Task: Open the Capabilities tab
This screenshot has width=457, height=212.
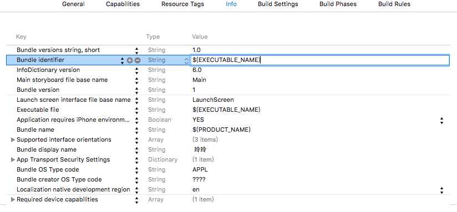Action: click(123, 4)
